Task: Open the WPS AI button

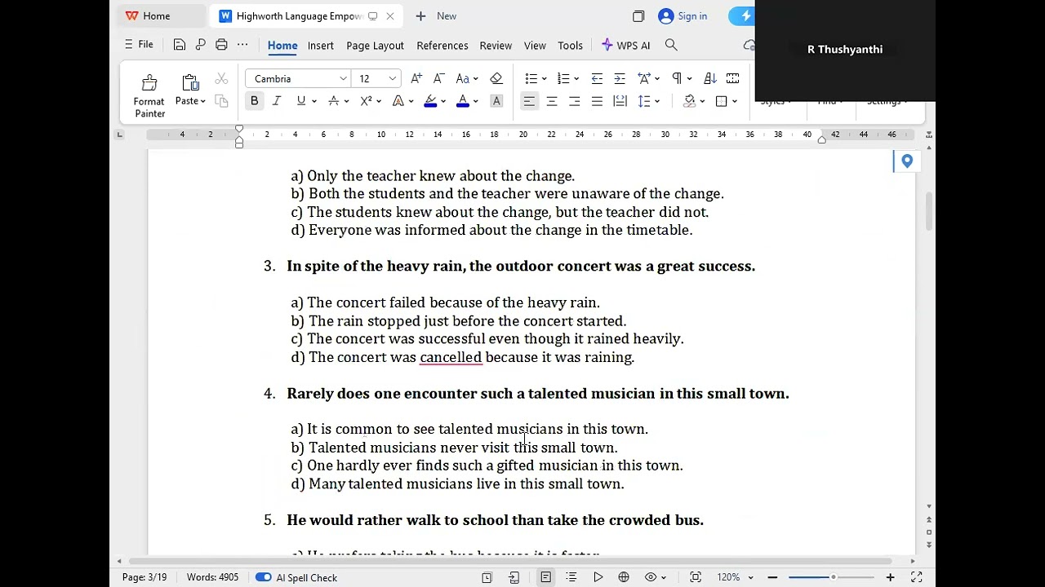Action: pos(626,46)
